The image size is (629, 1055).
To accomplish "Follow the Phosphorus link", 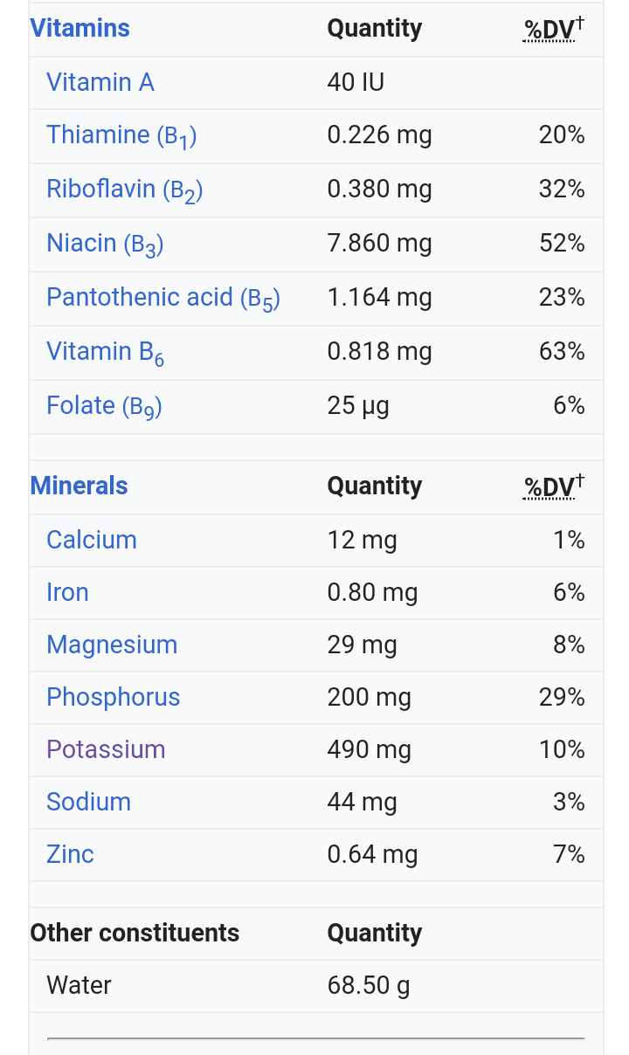I will click(x=114, y=697).
